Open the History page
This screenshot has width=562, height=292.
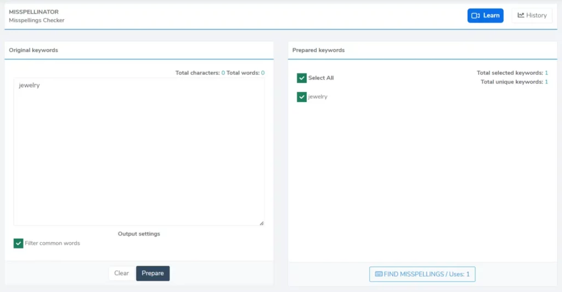pyautogui.click(x=532, y=15)
